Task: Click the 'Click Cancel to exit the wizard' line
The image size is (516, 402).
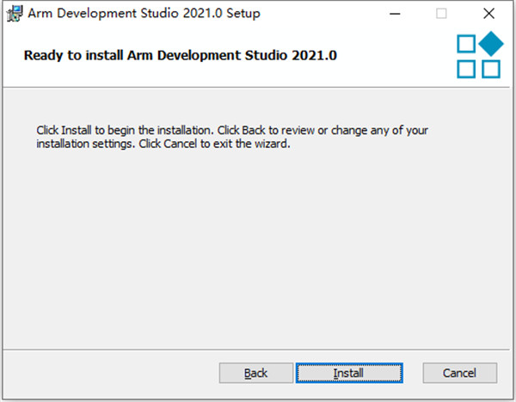Action: (163, 144)
